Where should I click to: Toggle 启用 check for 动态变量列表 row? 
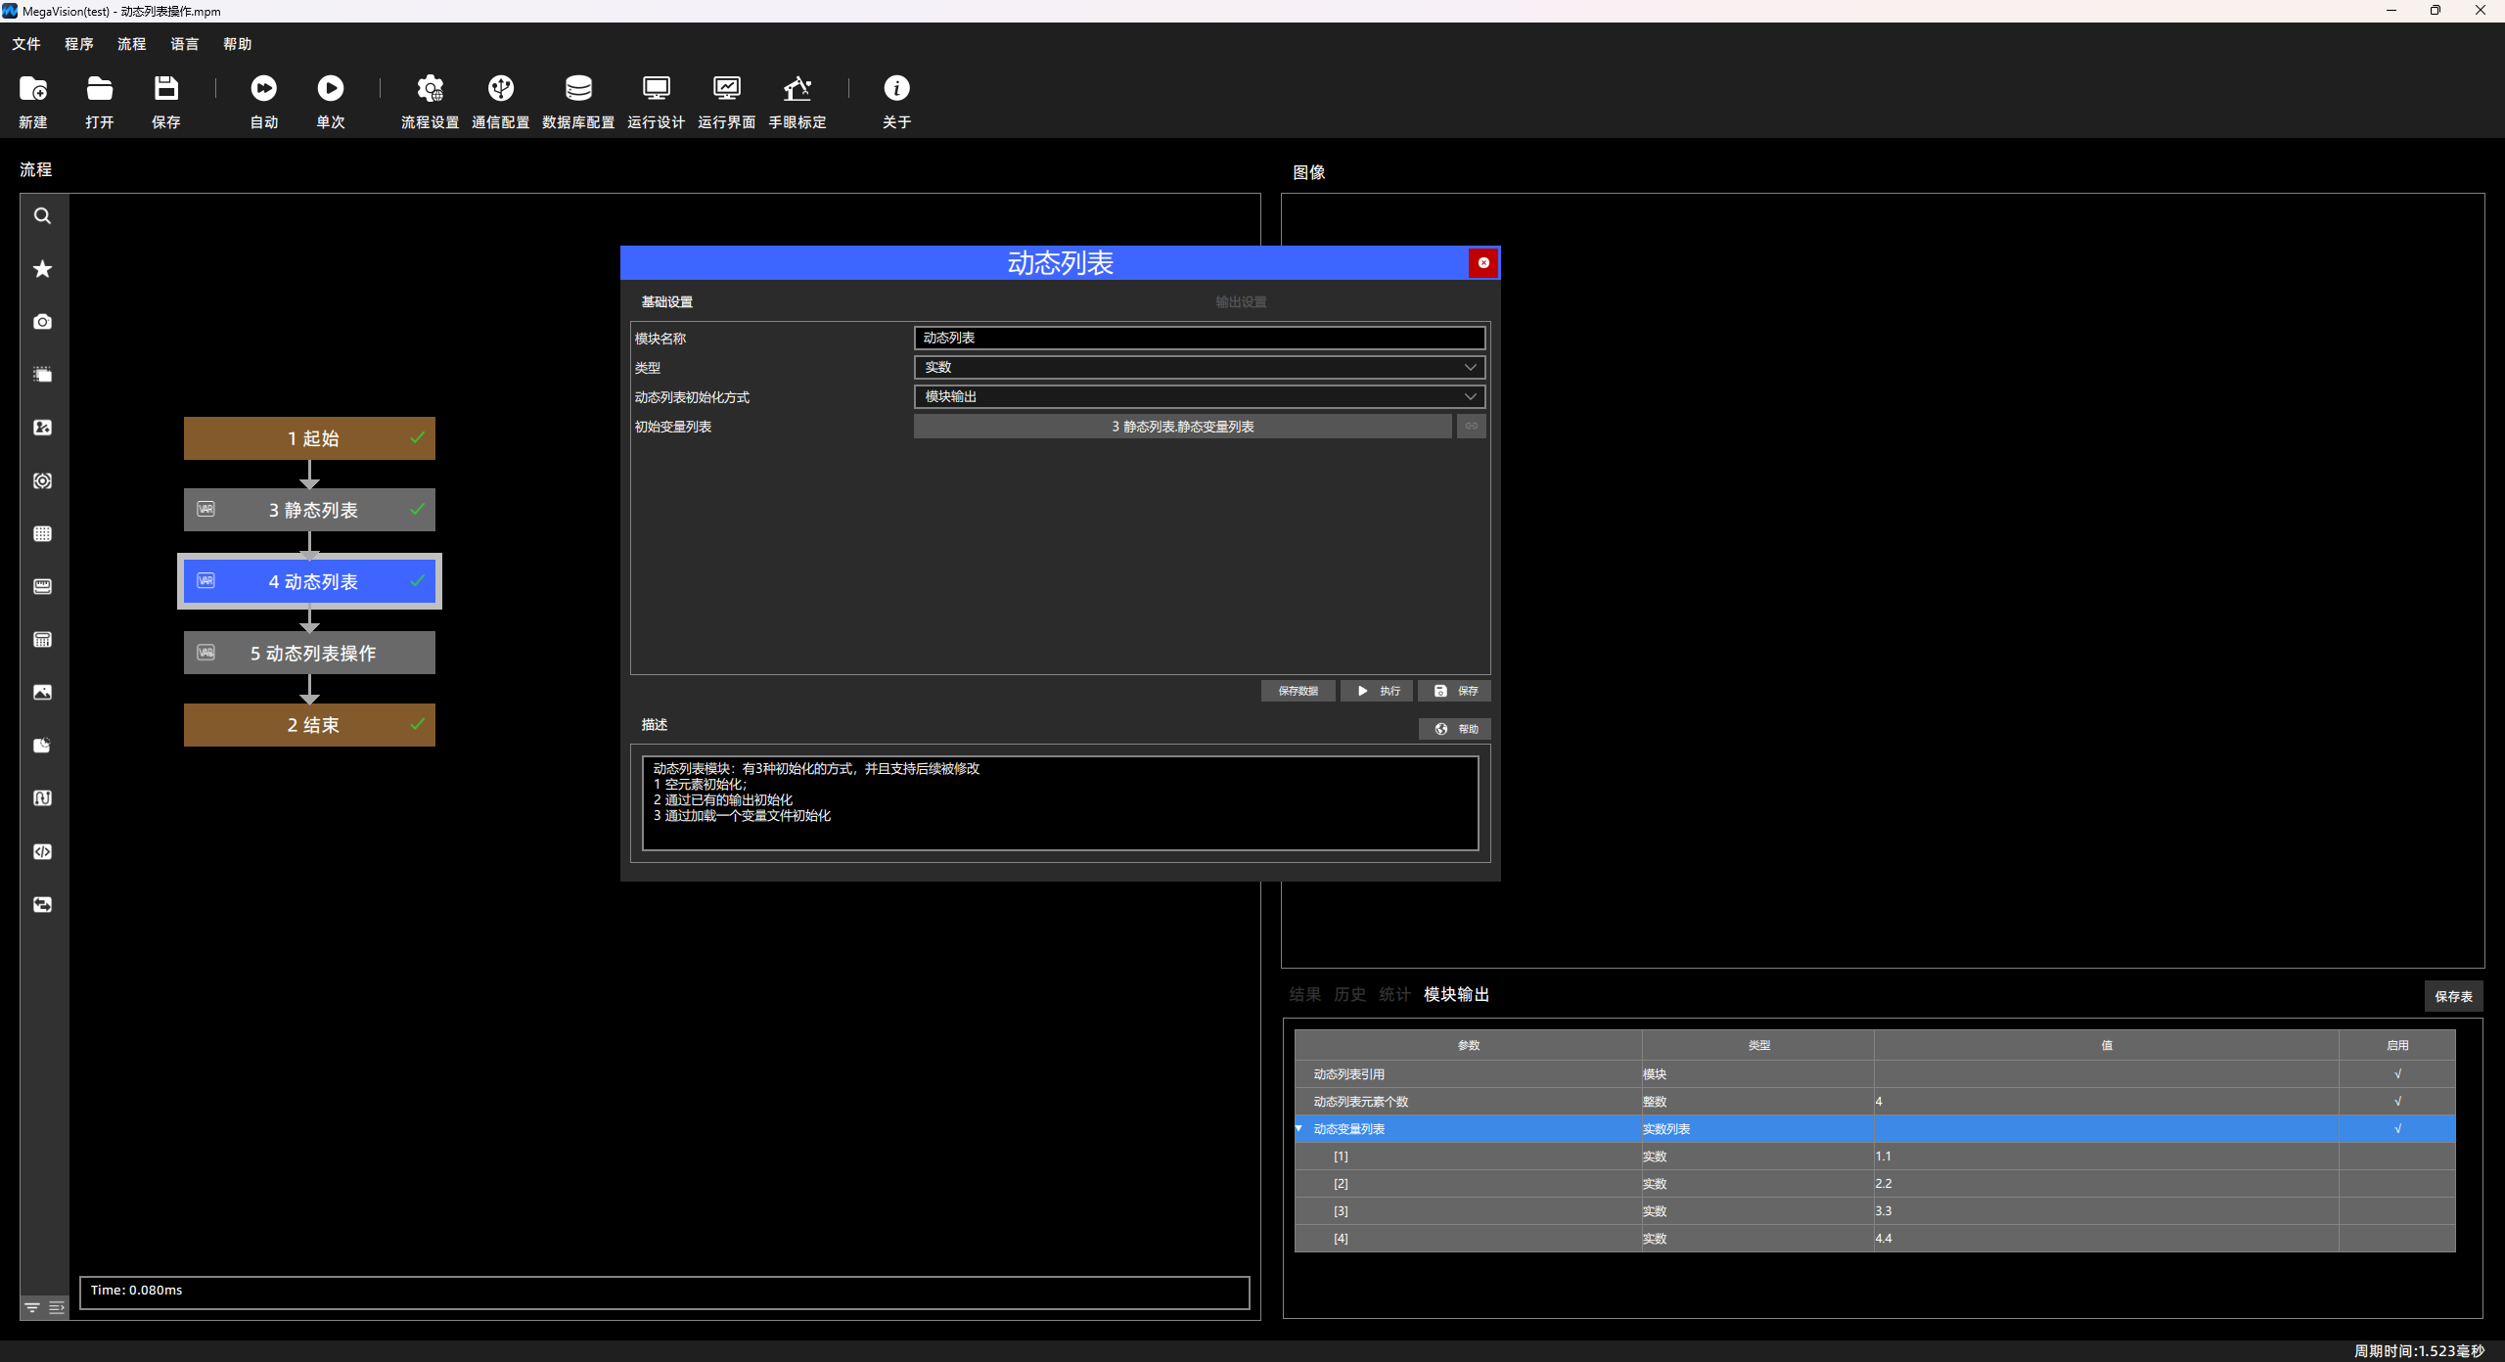2397,1128
